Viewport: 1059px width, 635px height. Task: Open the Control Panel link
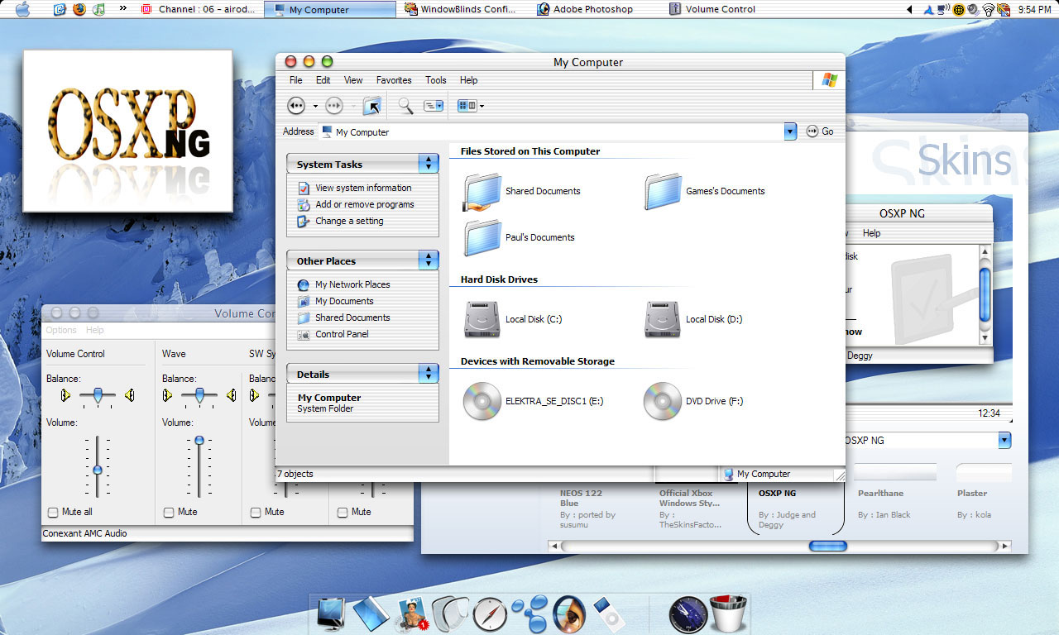pyautogui.click(x=342, y=334)
